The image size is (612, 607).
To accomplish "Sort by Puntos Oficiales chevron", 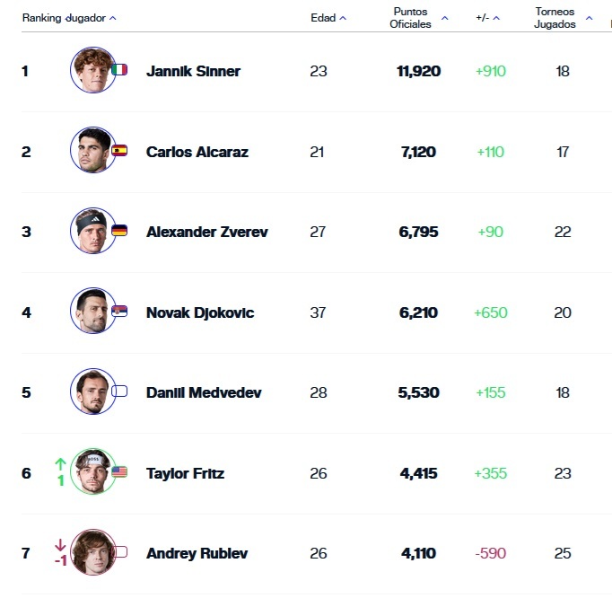I will (x=444, y=18).
